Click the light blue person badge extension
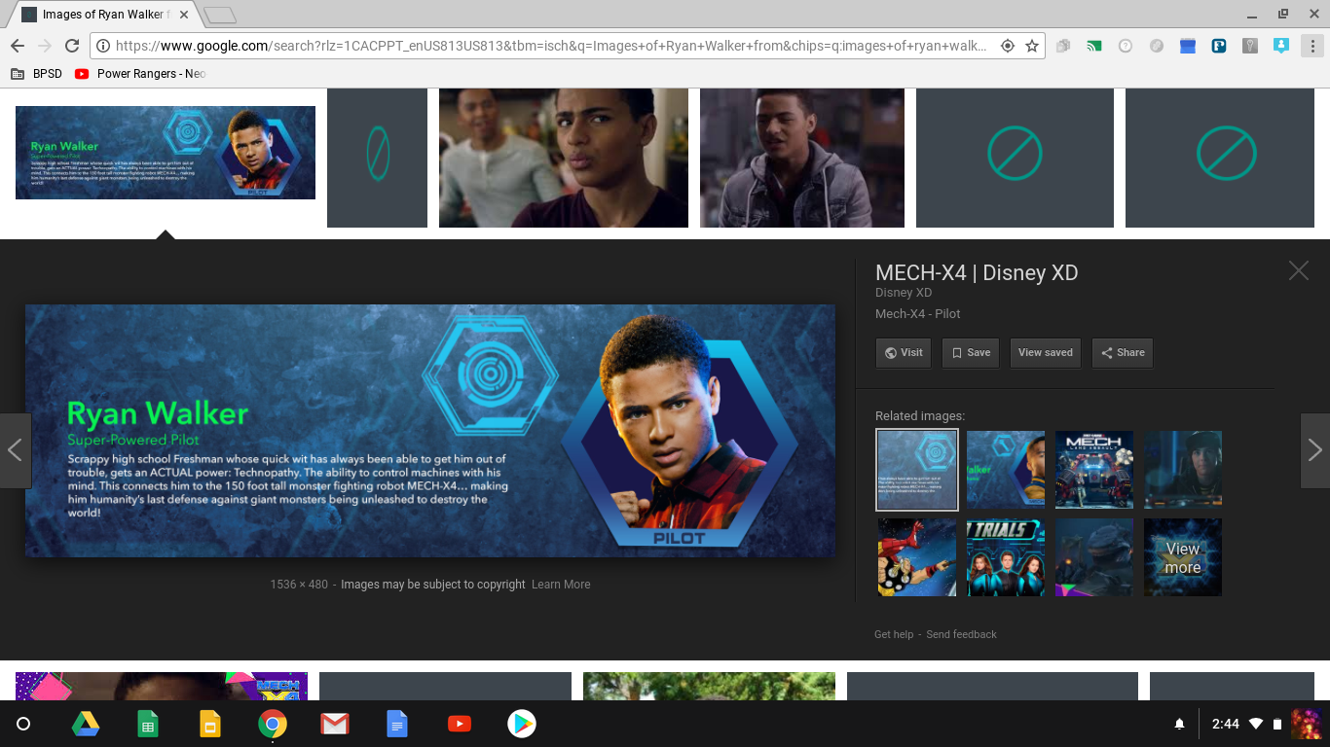This screenshot has width=1330, height=747. [x=1281, y=46]
